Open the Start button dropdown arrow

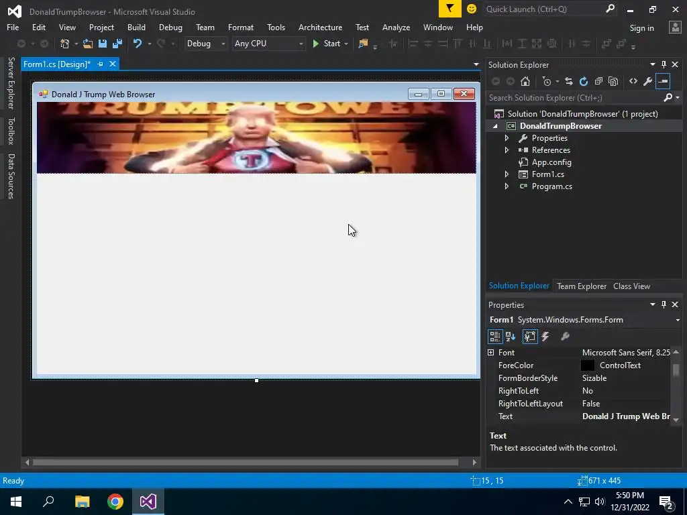click(346, 44)
